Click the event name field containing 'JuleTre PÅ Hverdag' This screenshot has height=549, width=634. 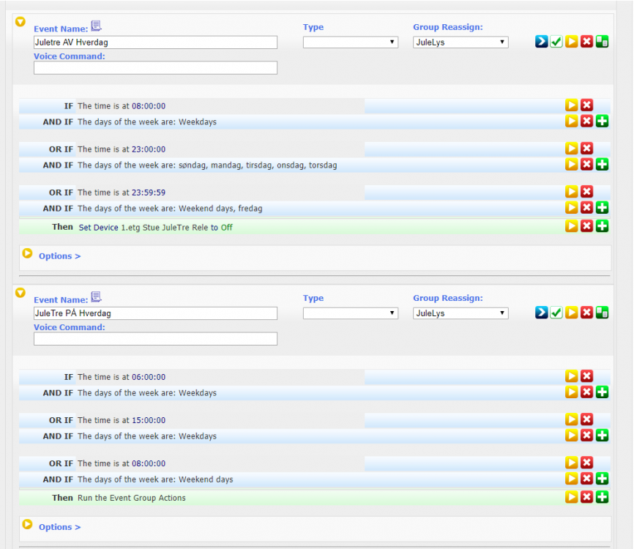(x=155, y=313)
